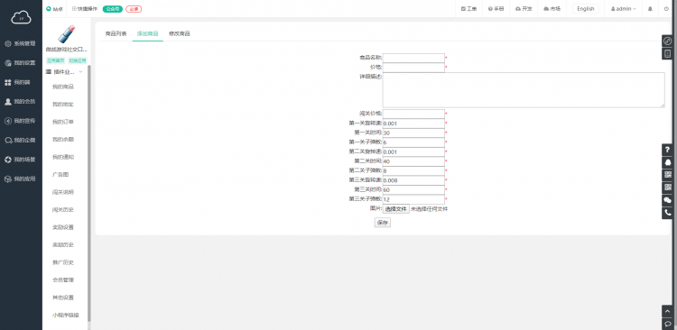Select the 添加商品 tab
The image size is (677, 330).
[148, 33]
